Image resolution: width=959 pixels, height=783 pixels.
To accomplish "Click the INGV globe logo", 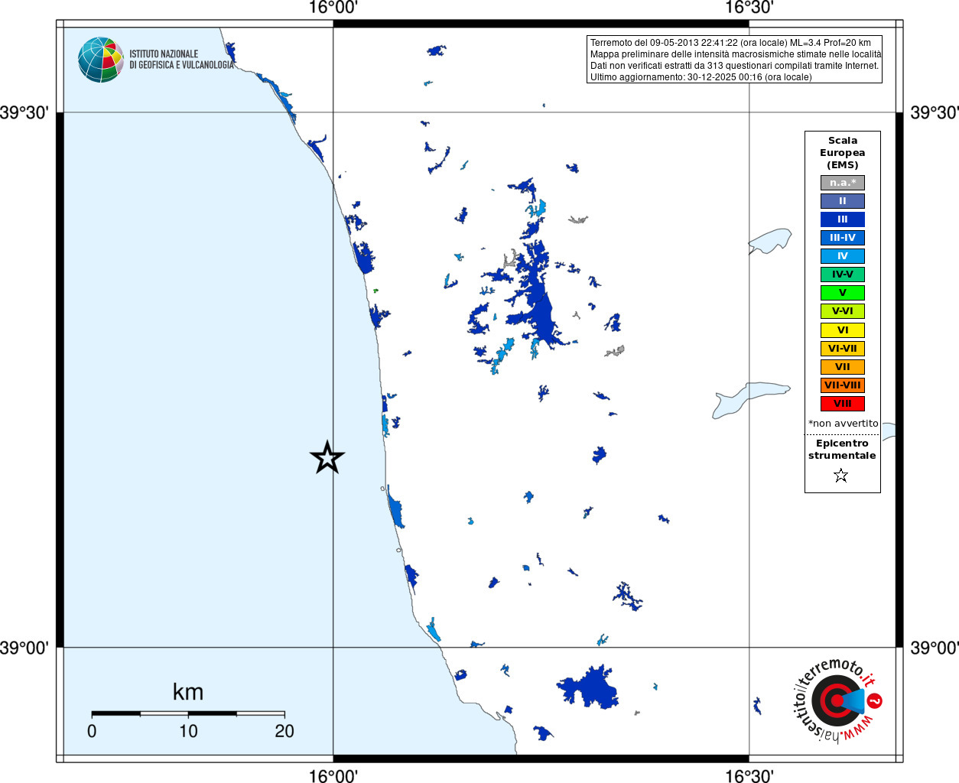I will point(101,60).
